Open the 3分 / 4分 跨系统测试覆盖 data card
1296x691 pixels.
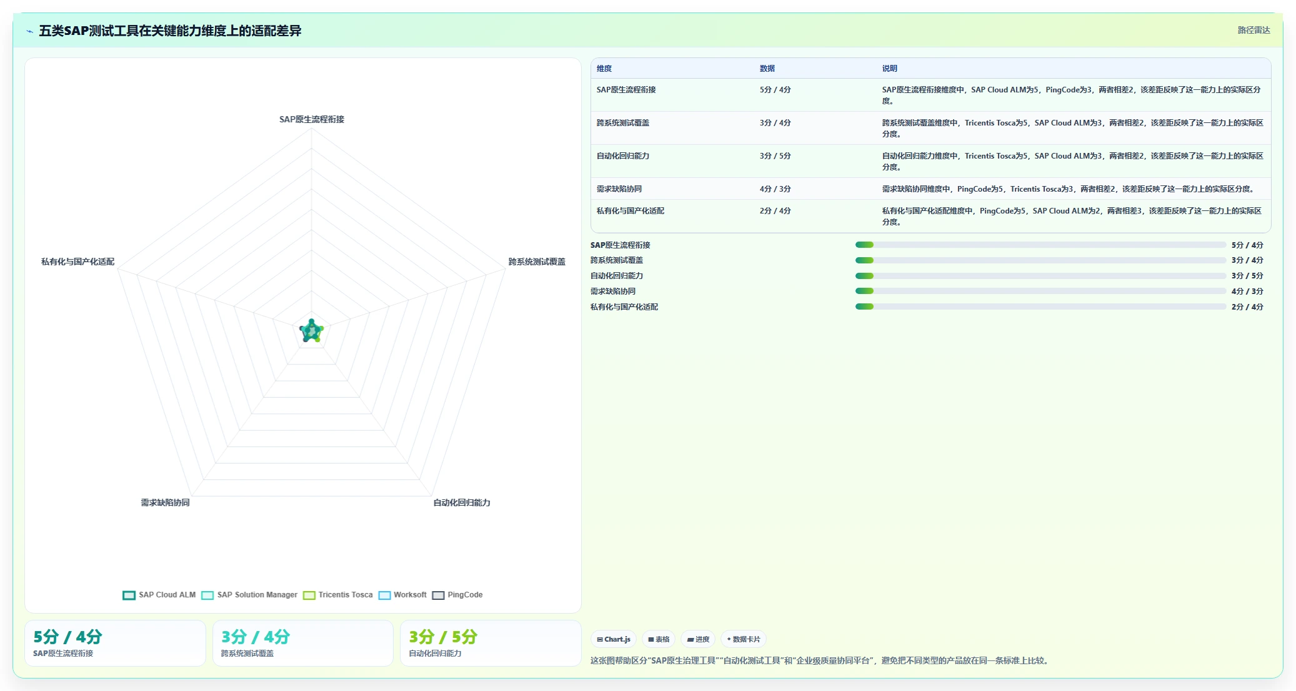pos(303,643)
